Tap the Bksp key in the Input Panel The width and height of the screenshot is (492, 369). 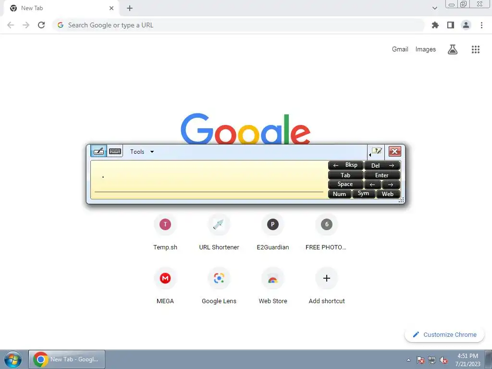coord(345,165)
